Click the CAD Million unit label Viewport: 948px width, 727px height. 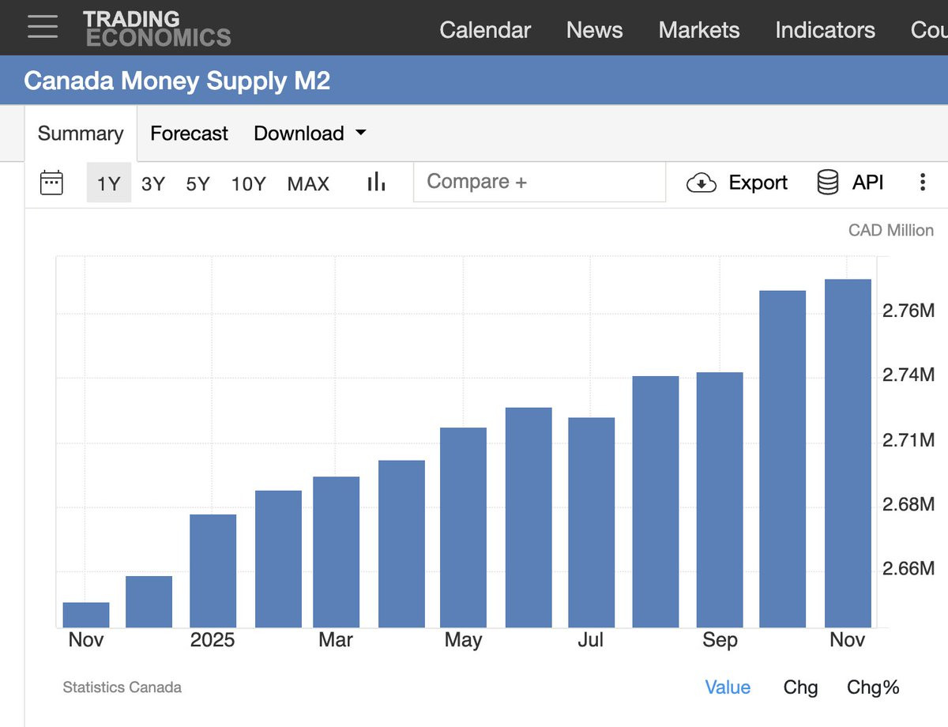[890, 230]
